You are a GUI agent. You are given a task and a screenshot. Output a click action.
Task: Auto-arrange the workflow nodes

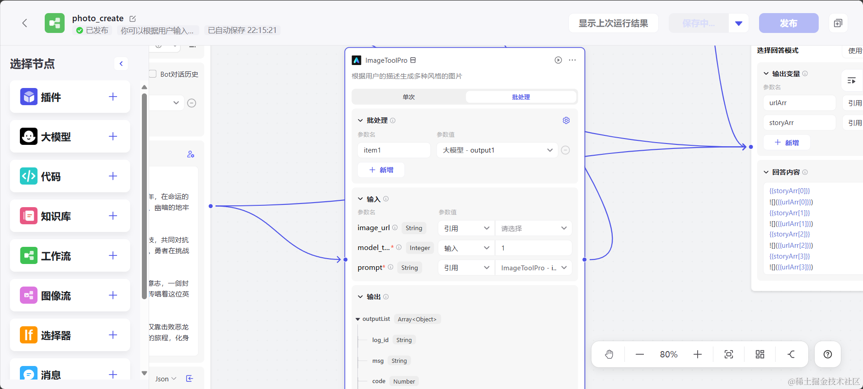(760, 354)
